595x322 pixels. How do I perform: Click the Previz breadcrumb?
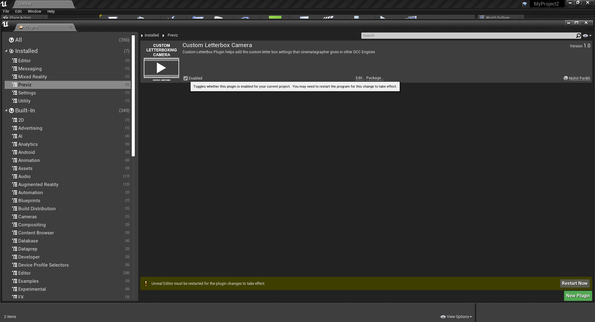tap(173, 35)
